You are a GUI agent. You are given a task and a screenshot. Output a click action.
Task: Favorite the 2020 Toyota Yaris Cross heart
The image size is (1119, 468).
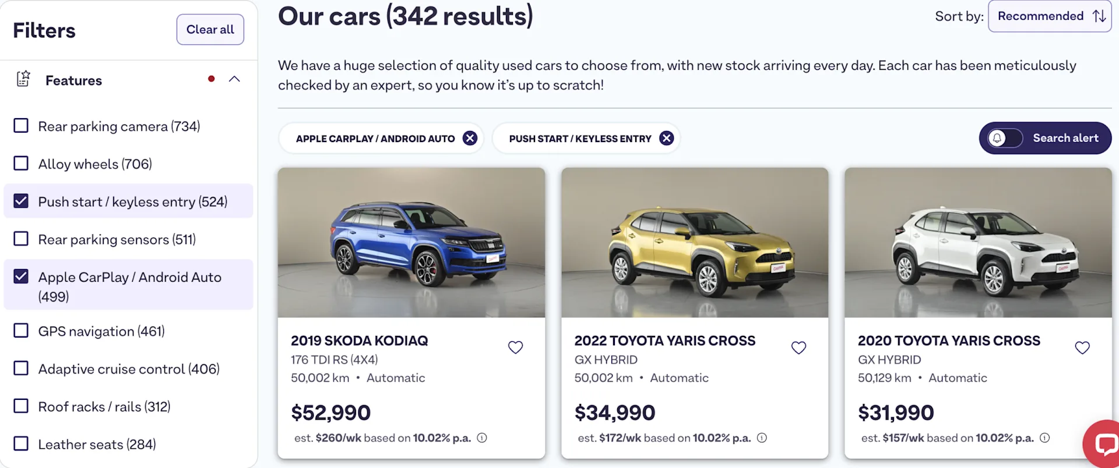coord(1082,348)
